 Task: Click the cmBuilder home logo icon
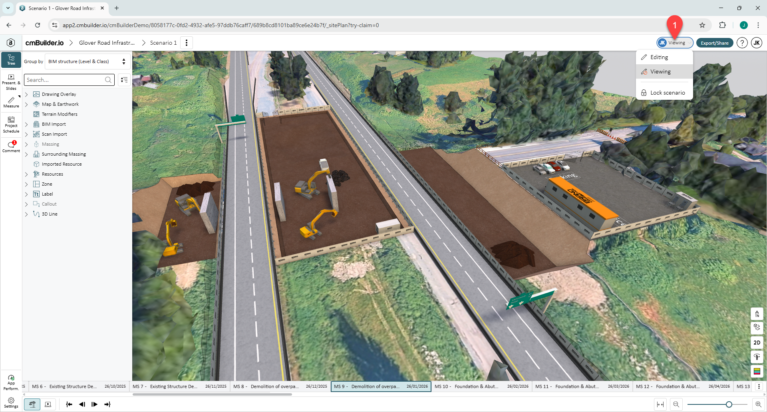[11, 43]
